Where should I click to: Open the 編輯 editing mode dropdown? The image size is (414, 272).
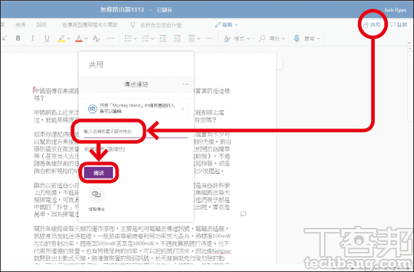226,25
